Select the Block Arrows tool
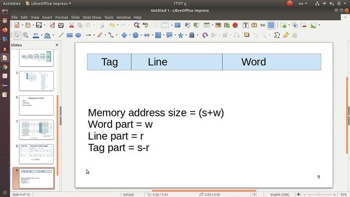This screenshot has height=197, width=350. [x=147, y=35]
